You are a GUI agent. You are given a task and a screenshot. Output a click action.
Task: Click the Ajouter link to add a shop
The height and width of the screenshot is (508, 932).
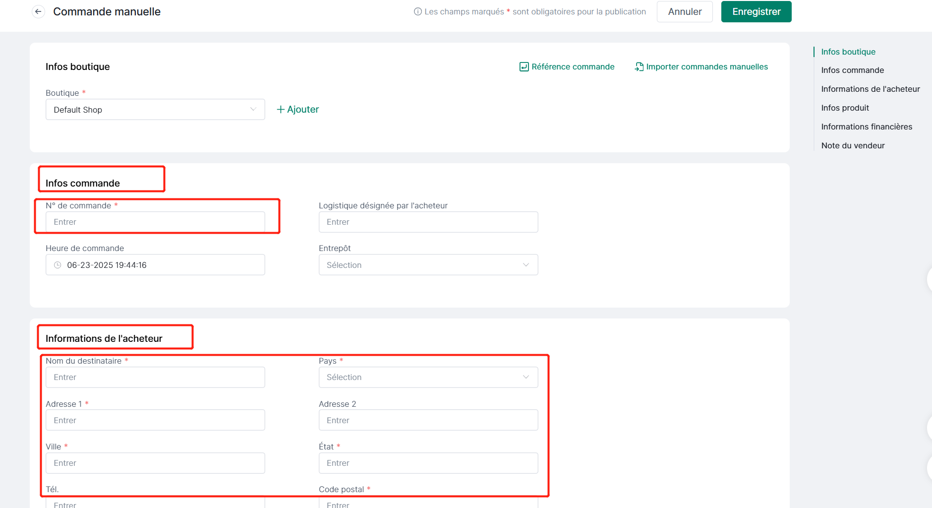pos(297,109)
